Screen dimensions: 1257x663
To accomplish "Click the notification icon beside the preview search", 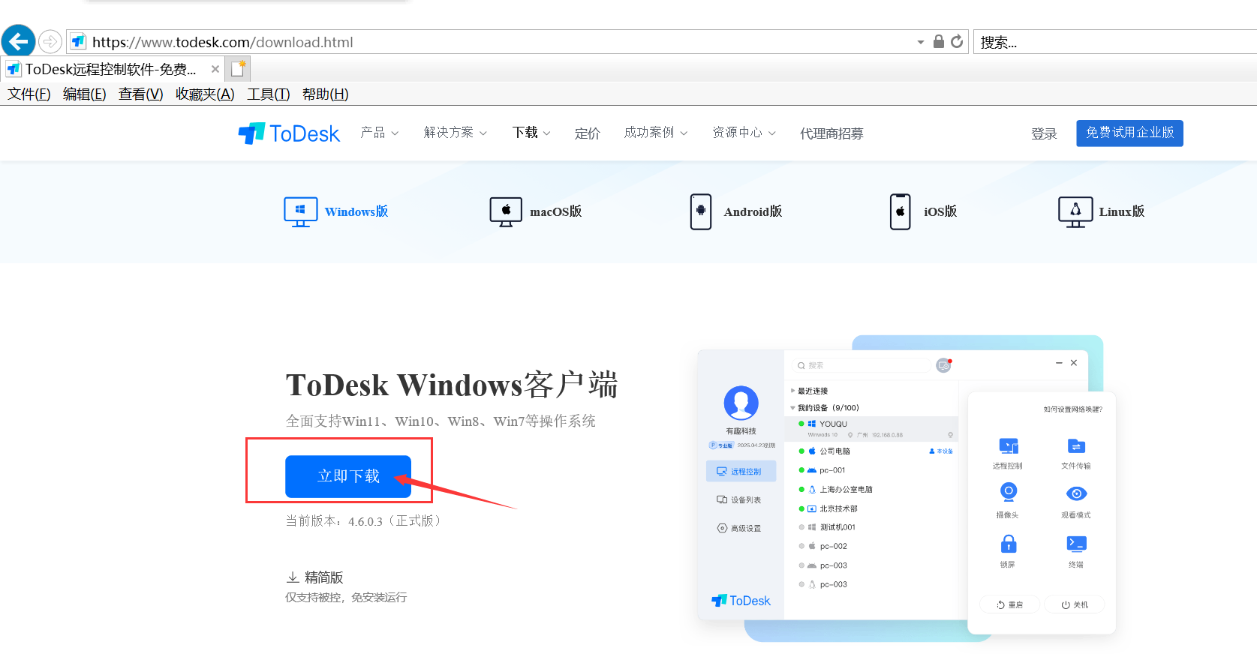I will pos(944,365).
